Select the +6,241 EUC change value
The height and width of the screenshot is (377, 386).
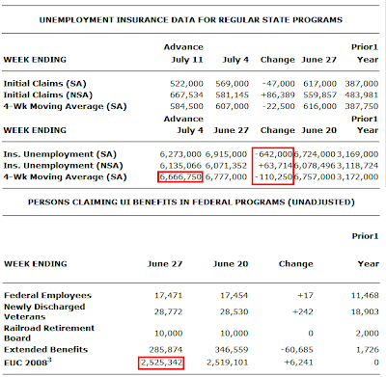pos(298,363)
